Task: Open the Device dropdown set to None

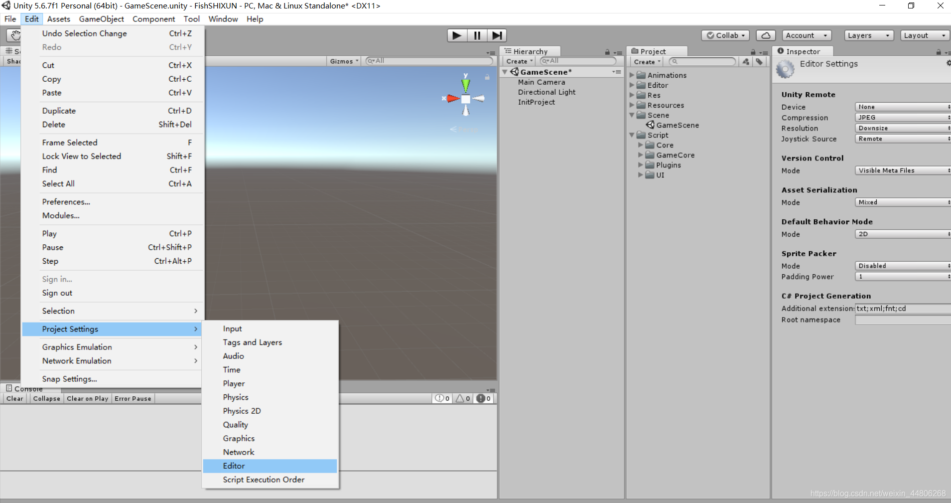Action: [x=903, y=107]
